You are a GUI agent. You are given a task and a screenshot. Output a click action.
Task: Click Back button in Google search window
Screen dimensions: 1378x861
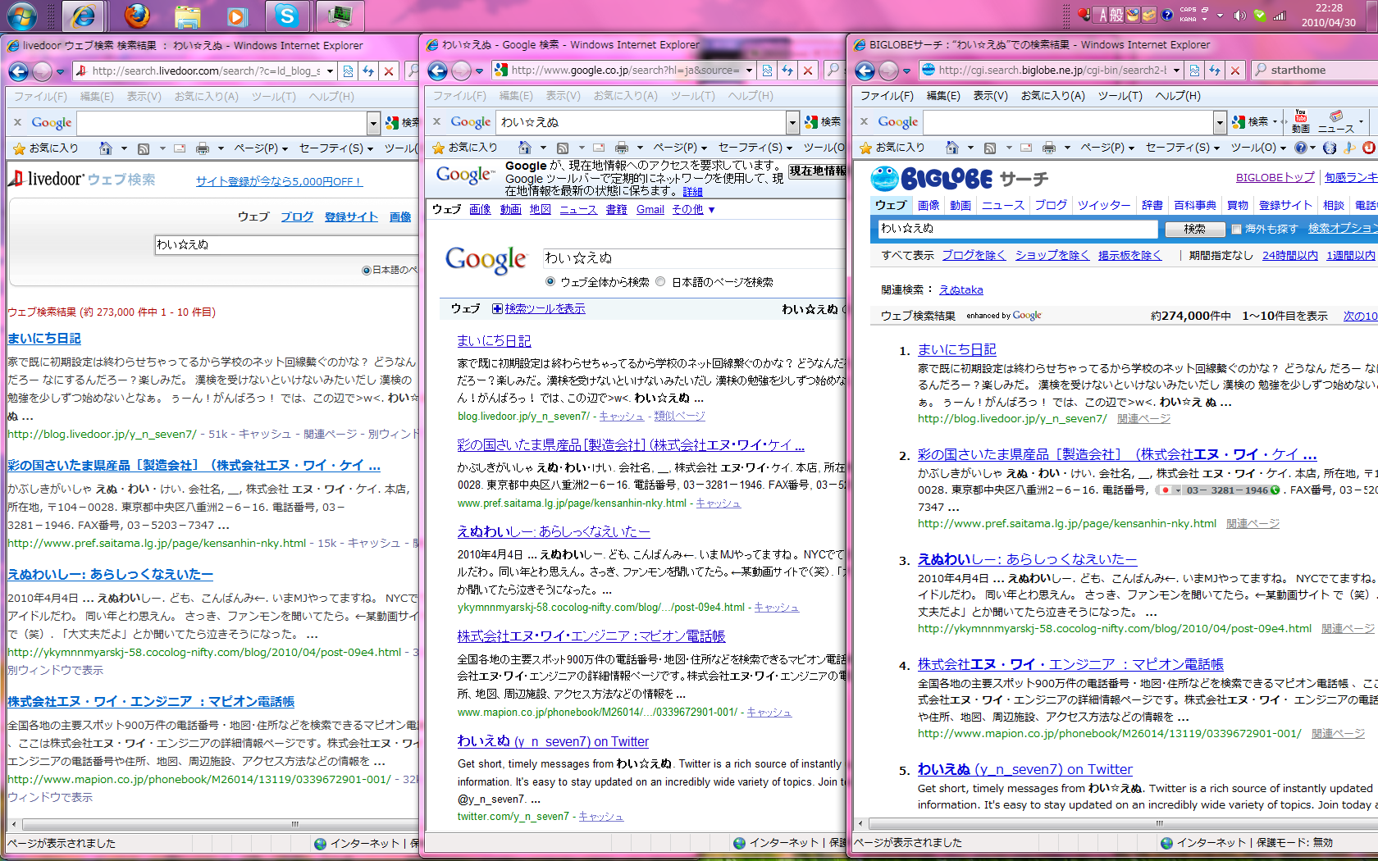[438, 71]
